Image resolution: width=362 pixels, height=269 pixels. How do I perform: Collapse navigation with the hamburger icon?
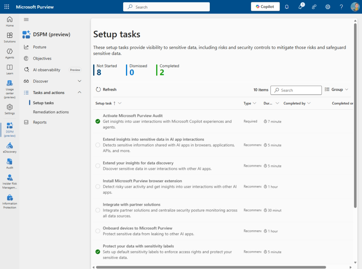26,20
